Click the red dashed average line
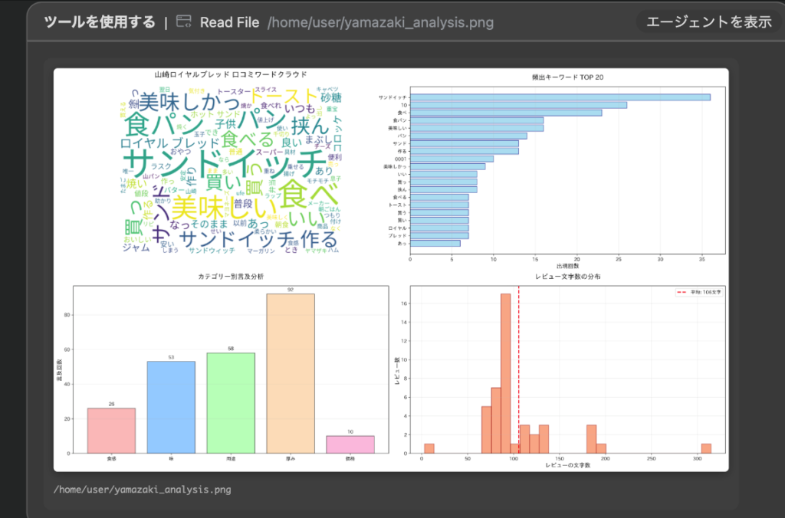Viewport: 785px width, 518px height. point(519,345)
